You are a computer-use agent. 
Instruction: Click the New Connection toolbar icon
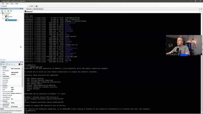click(2, 11)
